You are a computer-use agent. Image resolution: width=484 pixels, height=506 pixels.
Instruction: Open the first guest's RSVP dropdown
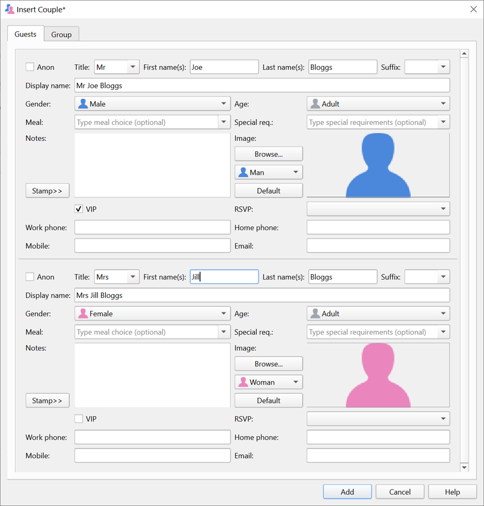coord(378,209)
